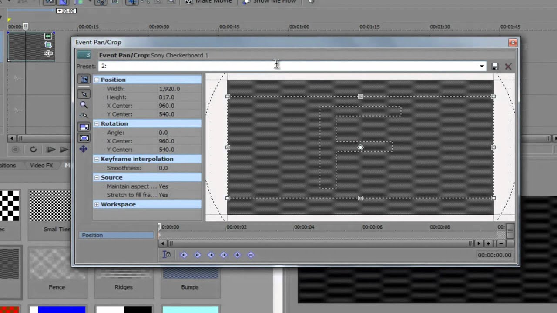Click the Smoothness value 0.0
The image size is (557, 313).
(163, 168)
